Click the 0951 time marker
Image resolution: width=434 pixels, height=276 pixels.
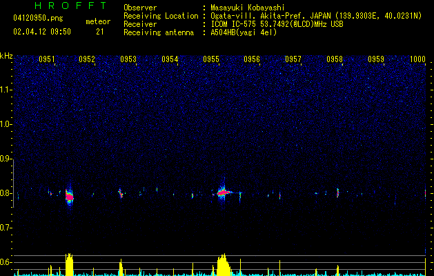coord(47,59)
